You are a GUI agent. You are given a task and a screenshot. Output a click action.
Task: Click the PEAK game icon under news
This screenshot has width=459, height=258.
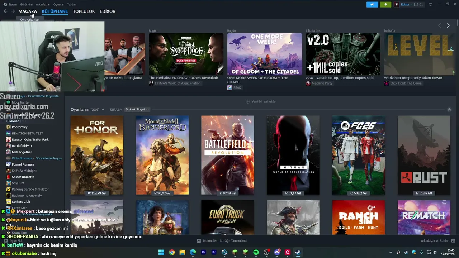point(229,87)
